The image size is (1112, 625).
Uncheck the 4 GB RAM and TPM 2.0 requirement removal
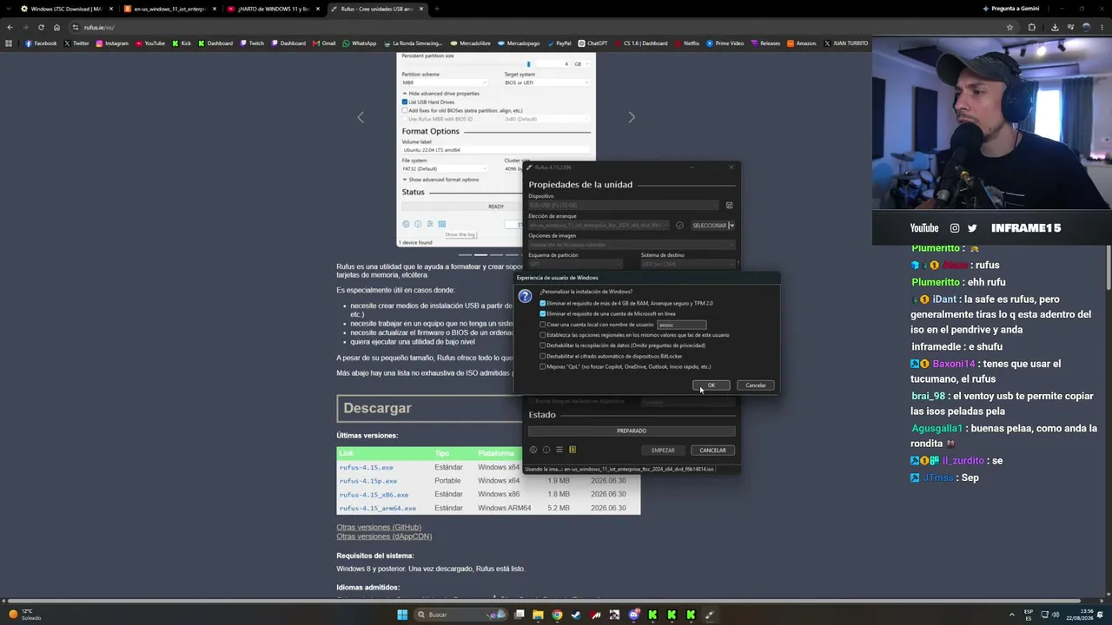[x=543, y=303]
